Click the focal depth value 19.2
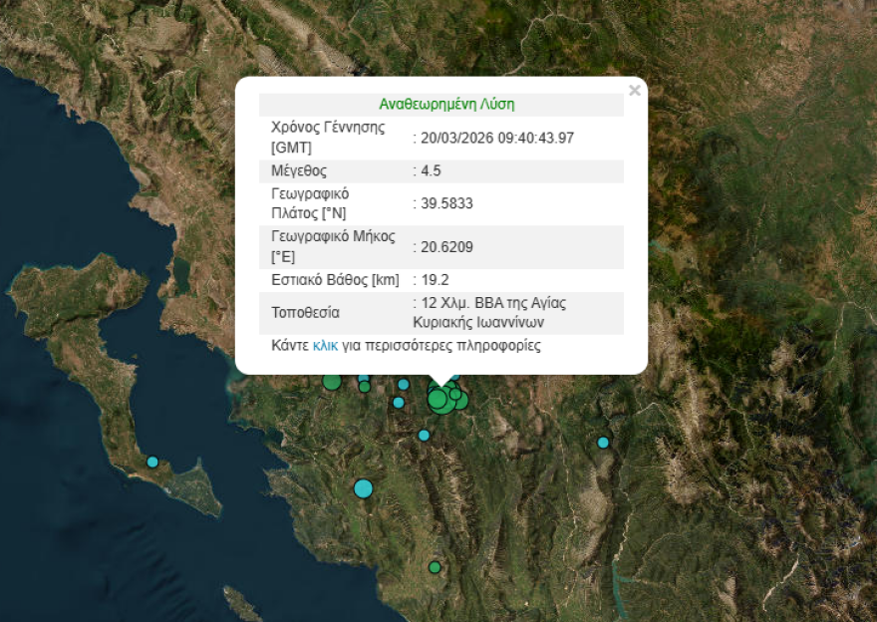 [435, 280]
